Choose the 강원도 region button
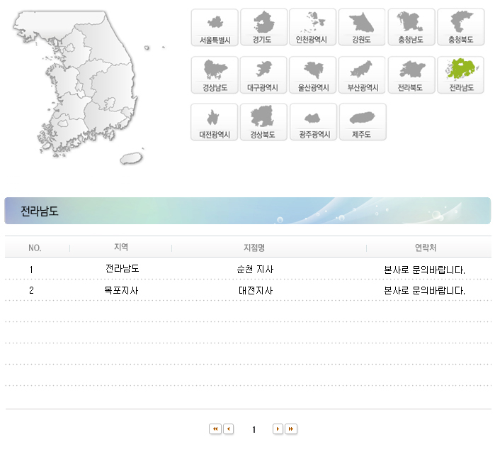This screenshot has width=495, height=464. pos(362,28)
